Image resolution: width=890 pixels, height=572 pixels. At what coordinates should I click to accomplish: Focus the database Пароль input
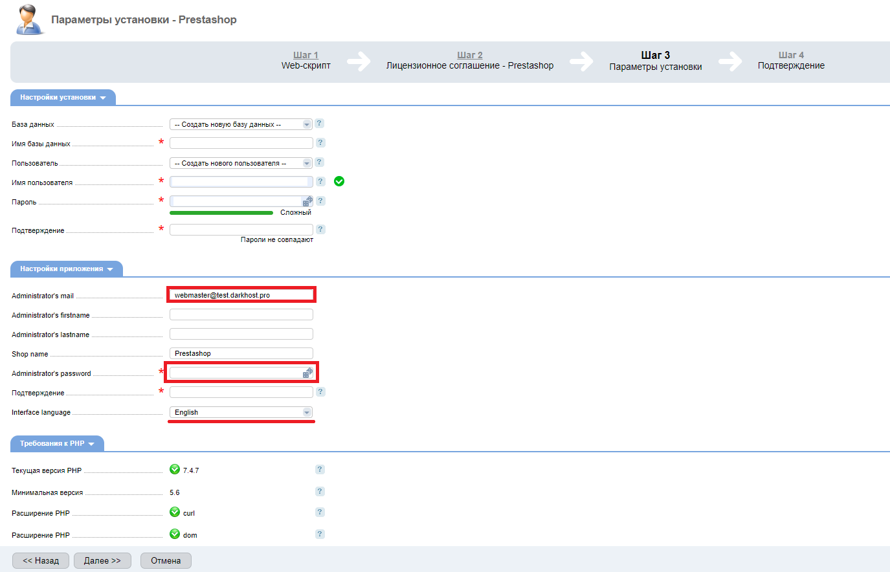236,201
